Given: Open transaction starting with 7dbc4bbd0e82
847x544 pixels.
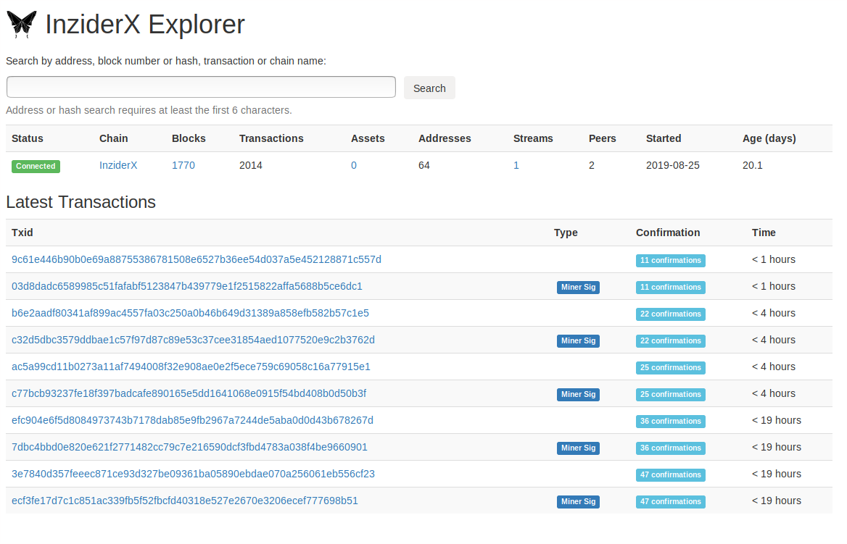Looking at the screenshot, I should [x=189, y=448].
